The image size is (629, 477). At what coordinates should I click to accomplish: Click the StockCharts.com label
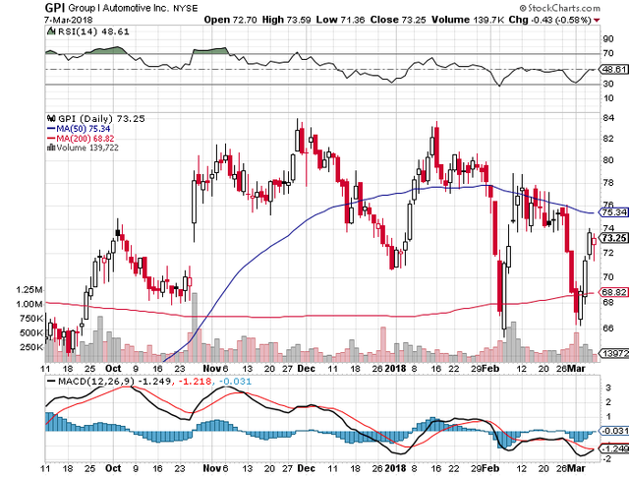click(560, 8)
